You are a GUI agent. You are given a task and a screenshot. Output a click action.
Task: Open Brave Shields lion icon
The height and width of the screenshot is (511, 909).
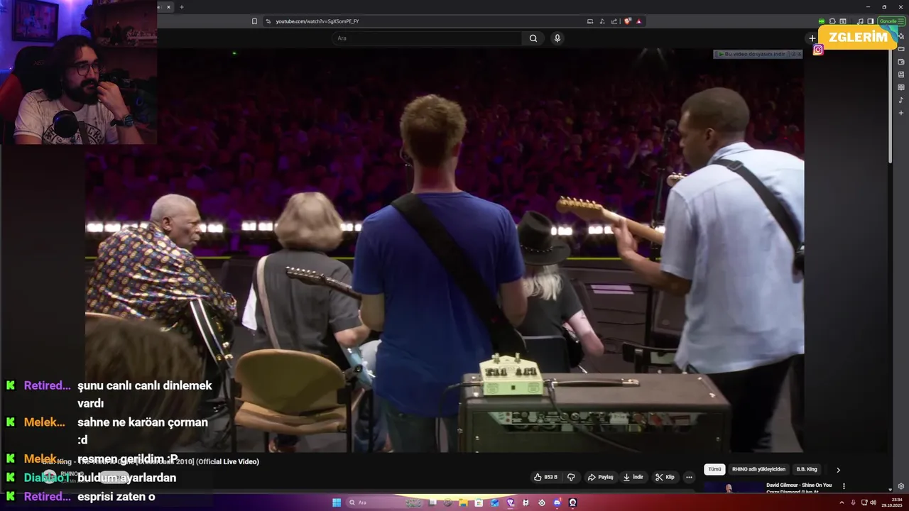(x=628, y=21)
